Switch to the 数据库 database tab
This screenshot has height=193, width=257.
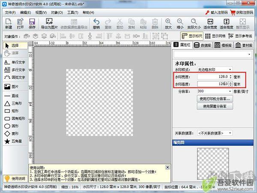pos(203,45)
